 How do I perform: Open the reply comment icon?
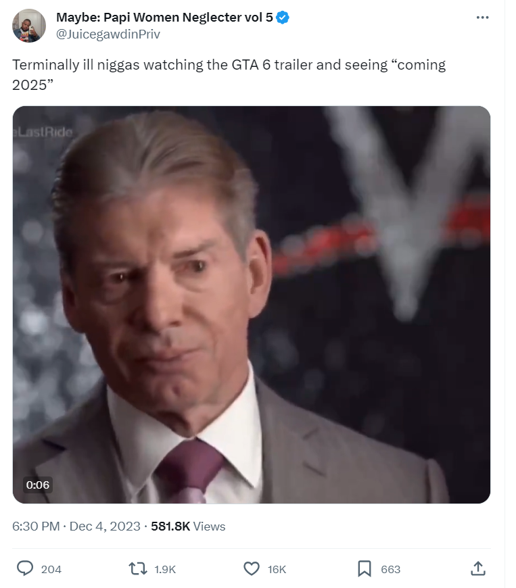(25, 568)
